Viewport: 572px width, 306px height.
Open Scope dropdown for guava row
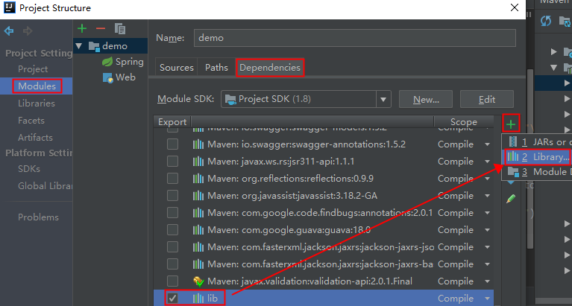click(488, 230)
